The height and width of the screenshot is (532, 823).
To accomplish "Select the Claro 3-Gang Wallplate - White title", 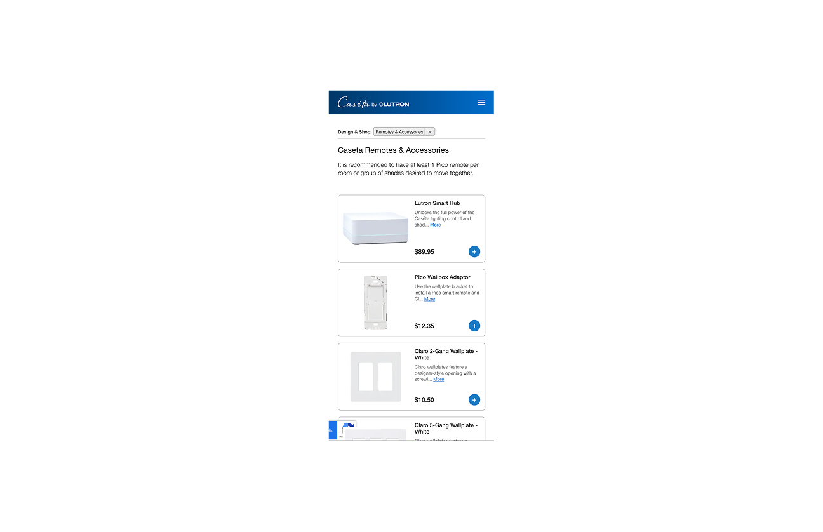I will point(446,429).
